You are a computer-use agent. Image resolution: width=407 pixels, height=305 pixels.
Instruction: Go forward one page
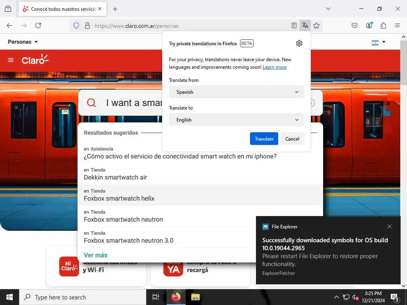pyautogui.click(x=24, y=25)
